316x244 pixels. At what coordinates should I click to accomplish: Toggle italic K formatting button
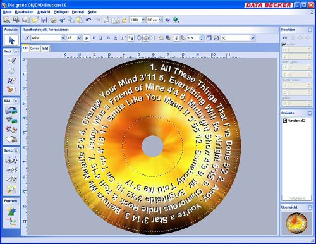pos(94,38)
